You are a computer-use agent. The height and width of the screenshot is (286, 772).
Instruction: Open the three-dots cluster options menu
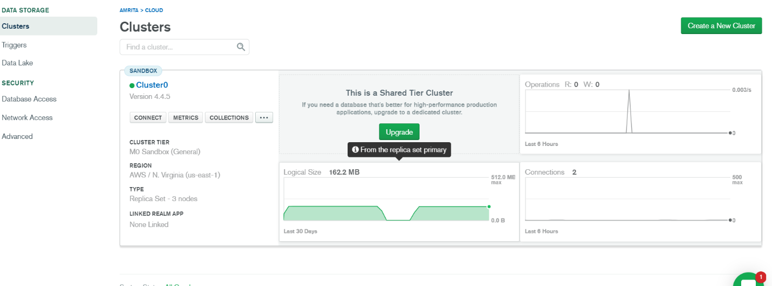[x=264, y=117]
